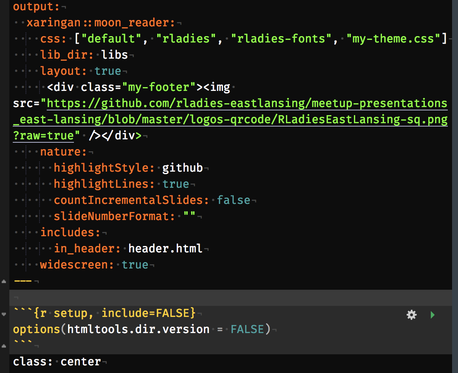Click the vertical scrollbar track at right edge
This screenshot has width=458, height=373.
[455, 186]
